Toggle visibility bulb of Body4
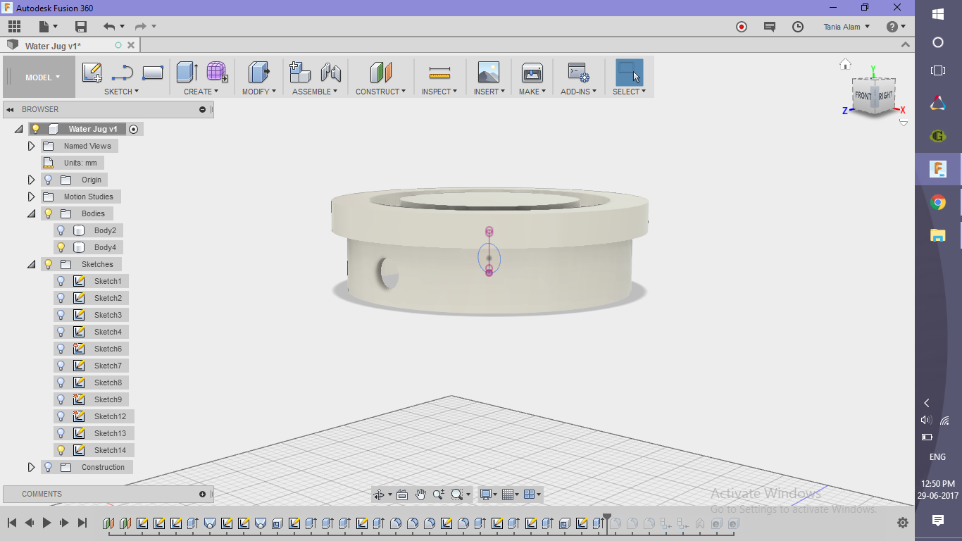This screenshot has height=541, width=962. [x=61, y=247]
